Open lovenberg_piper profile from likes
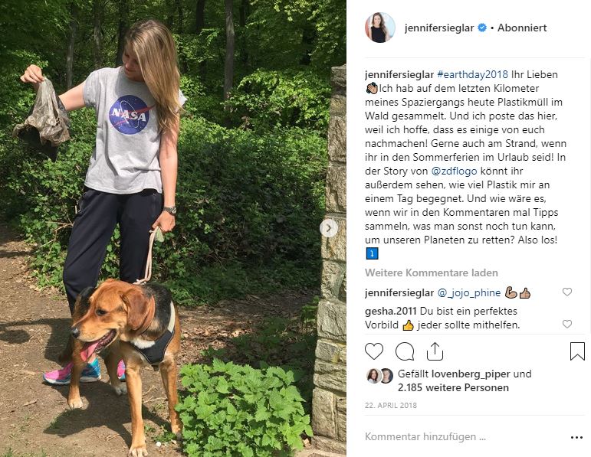591x457 pixels. 471,374
